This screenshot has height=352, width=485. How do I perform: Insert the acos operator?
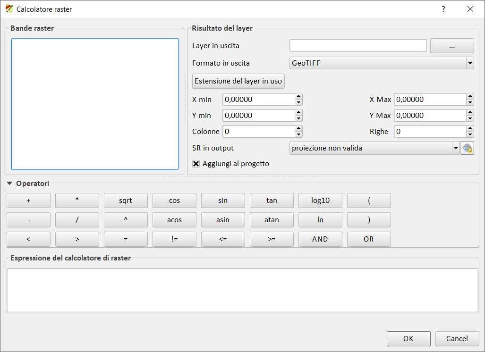[x=174, y=220]
